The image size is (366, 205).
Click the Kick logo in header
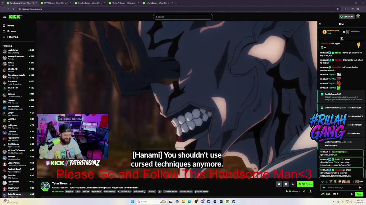[15, 17]
